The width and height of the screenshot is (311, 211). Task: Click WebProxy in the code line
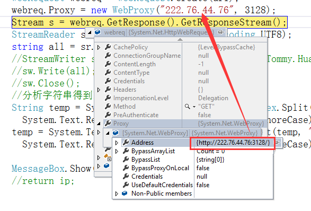point(134,10)
